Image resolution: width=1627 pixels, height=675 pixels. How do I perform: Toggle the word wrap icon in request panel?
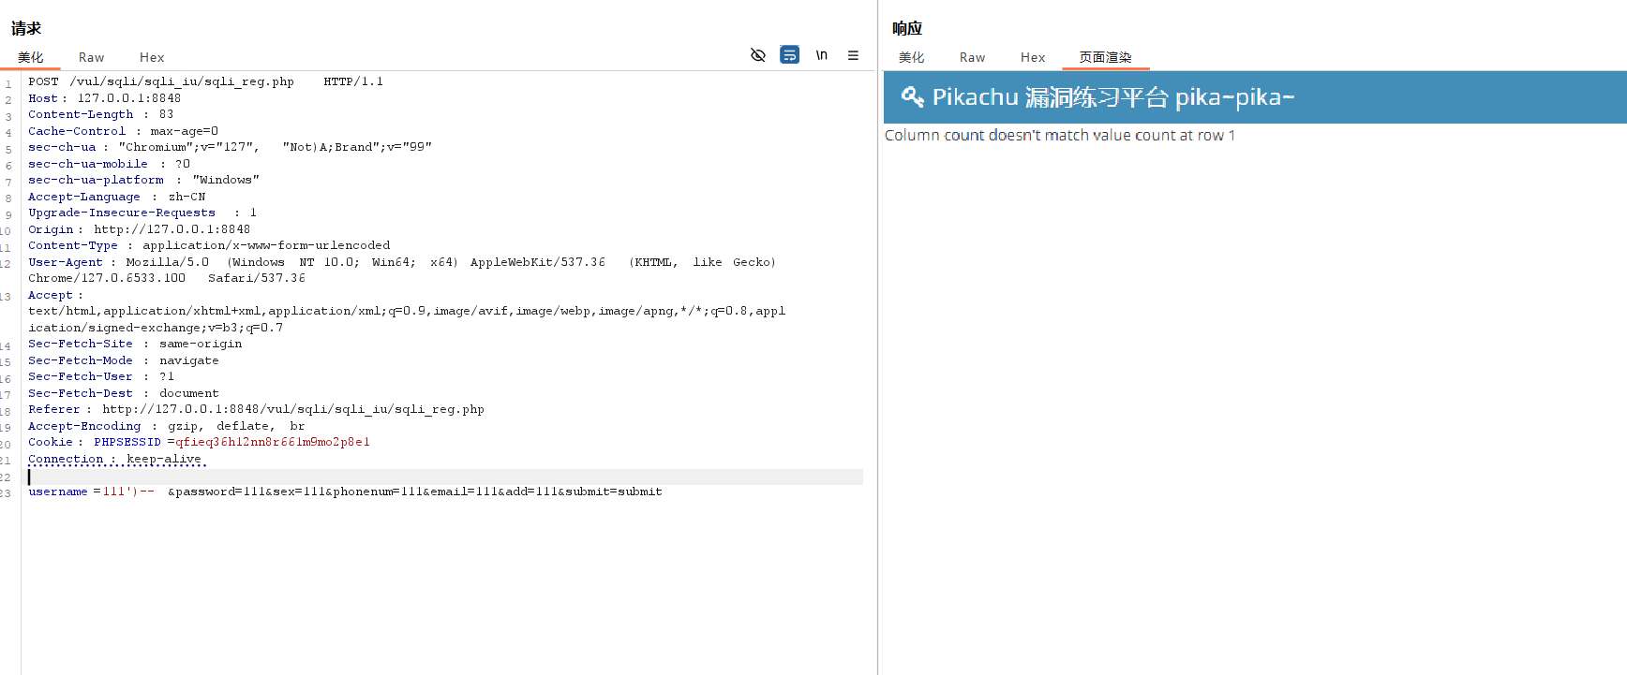tap(790, 55)
